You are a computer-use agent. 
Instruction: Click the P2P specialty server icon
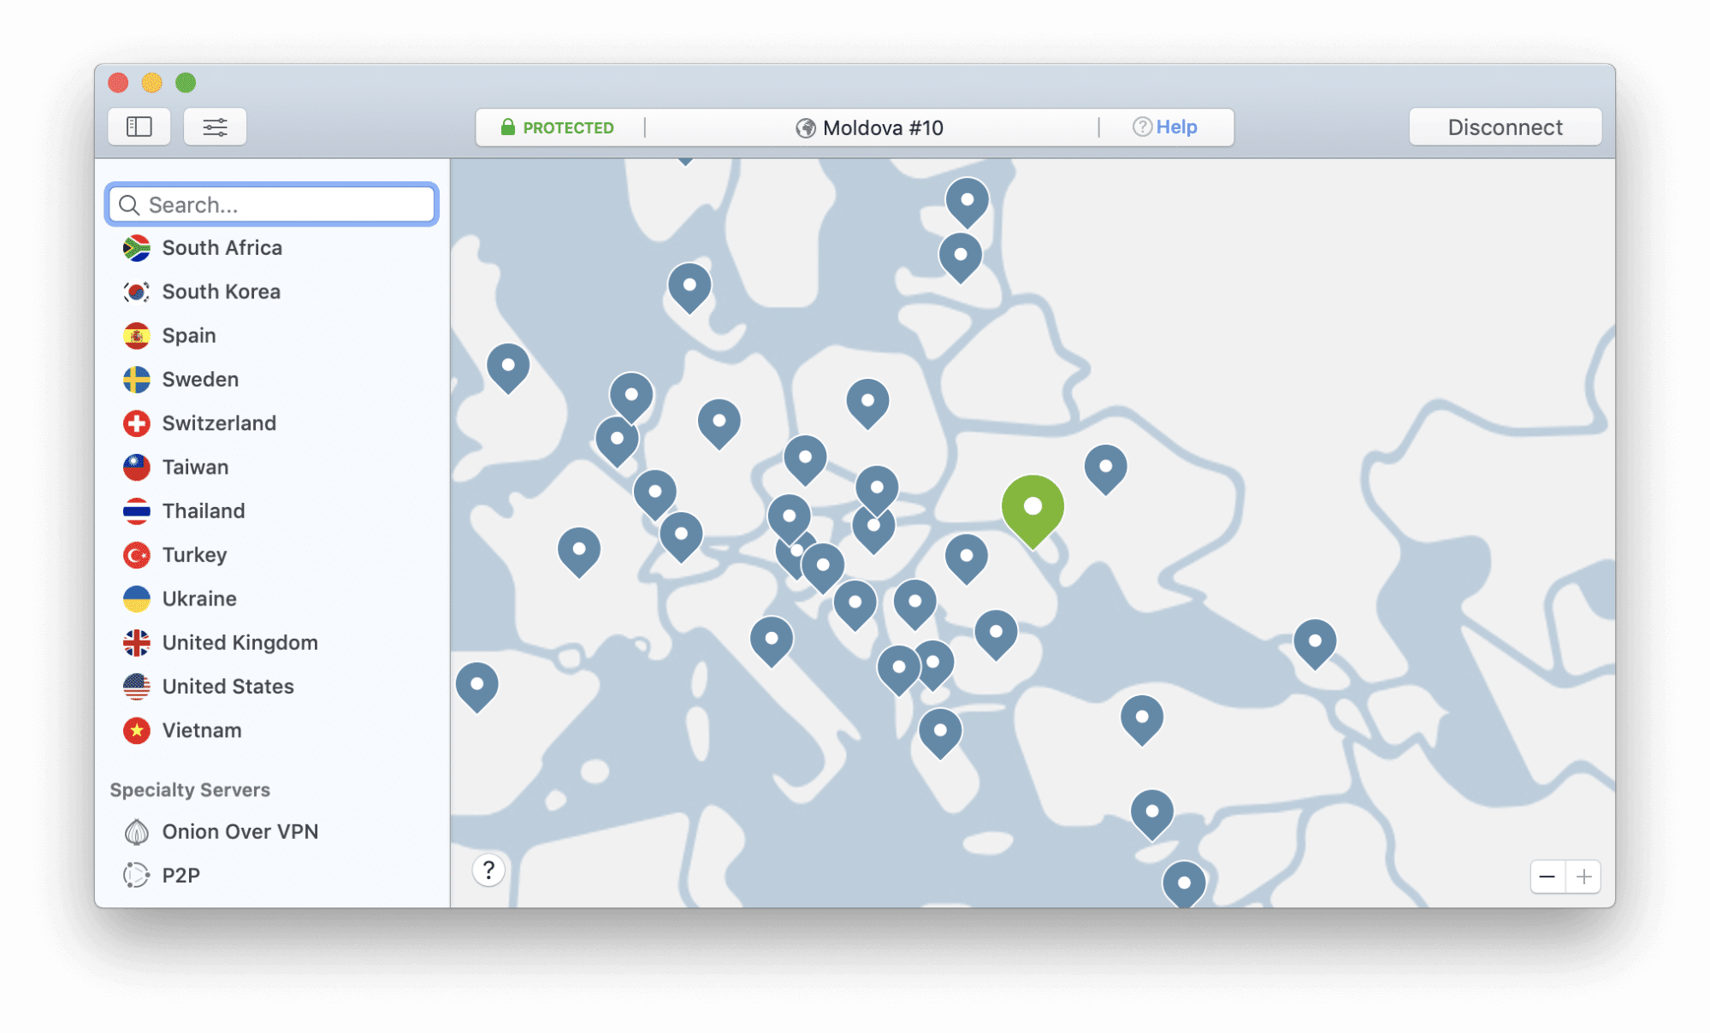137,875
